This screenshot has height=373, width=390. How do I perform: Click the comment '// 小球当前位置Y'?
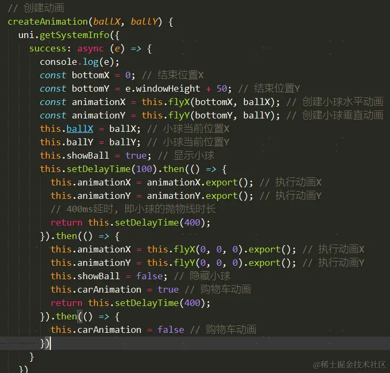tap(188, 143)
